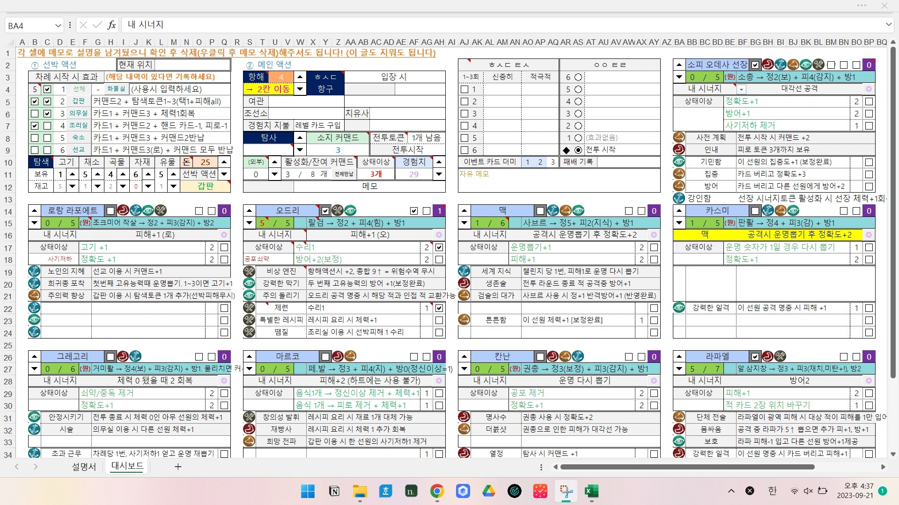Click the anchor icon beside 강인함
Screen dimensions: 899x505
(679, 198)
